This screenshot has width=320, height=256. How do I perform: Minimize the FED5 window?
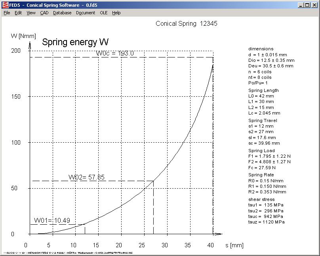[x=301, y=5]
